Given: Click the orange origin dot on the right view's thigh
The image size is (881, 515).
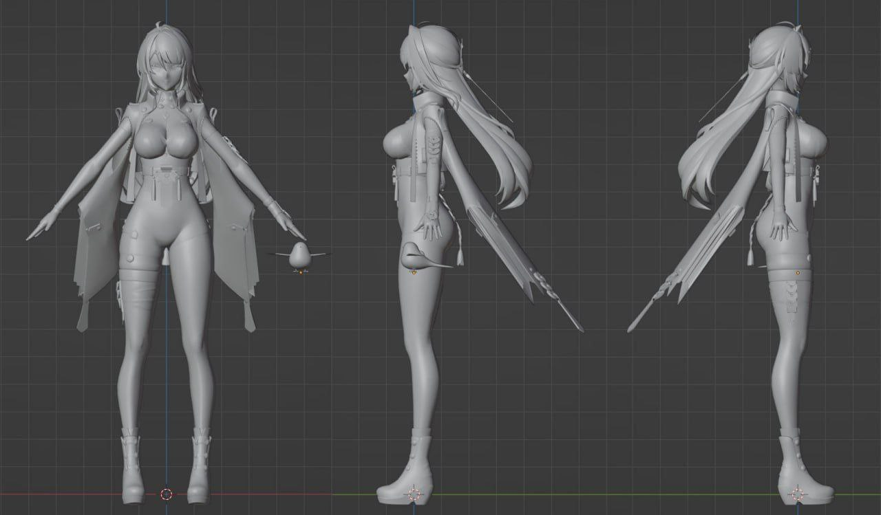Looking at the screenshot, I should point(798,273).
